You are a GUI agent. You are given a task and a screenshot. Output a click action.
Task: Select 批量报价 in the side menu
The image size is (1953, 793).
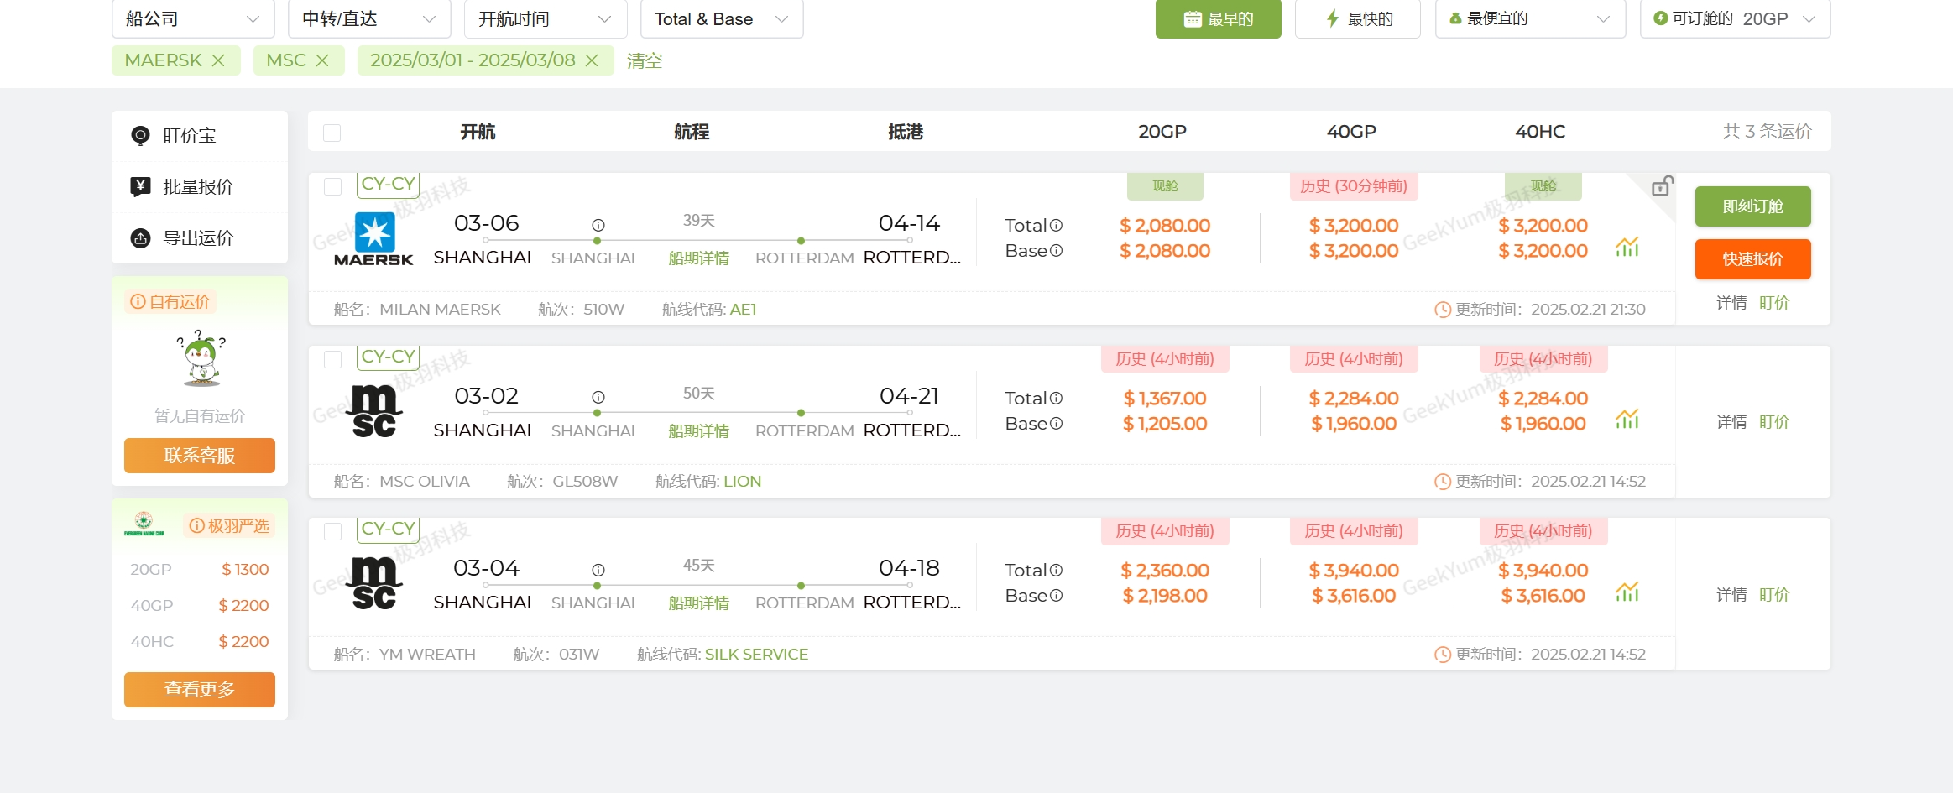pyautogui.click(x=198, y=187)
